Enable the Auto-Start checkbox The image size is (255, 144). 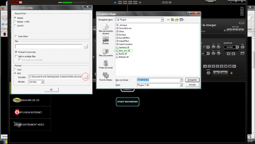point(16,36)
